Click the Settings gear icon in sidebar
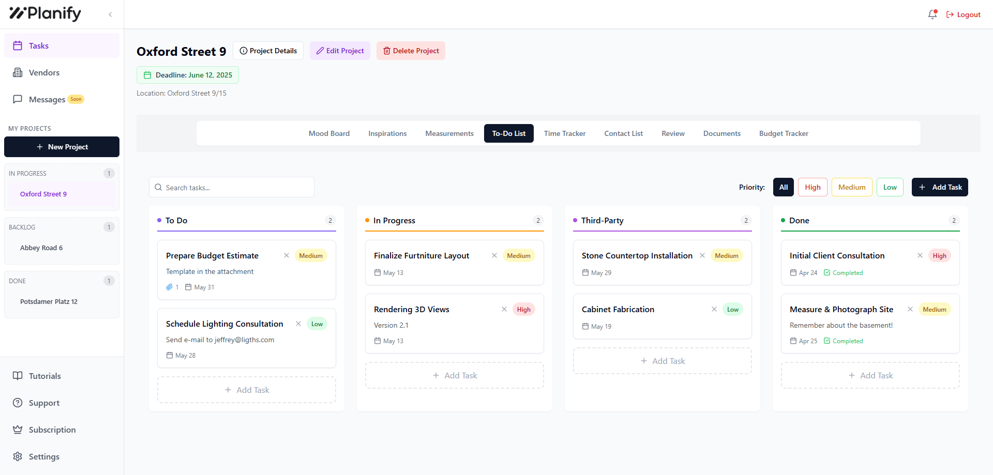 click(x=18, y=456)
